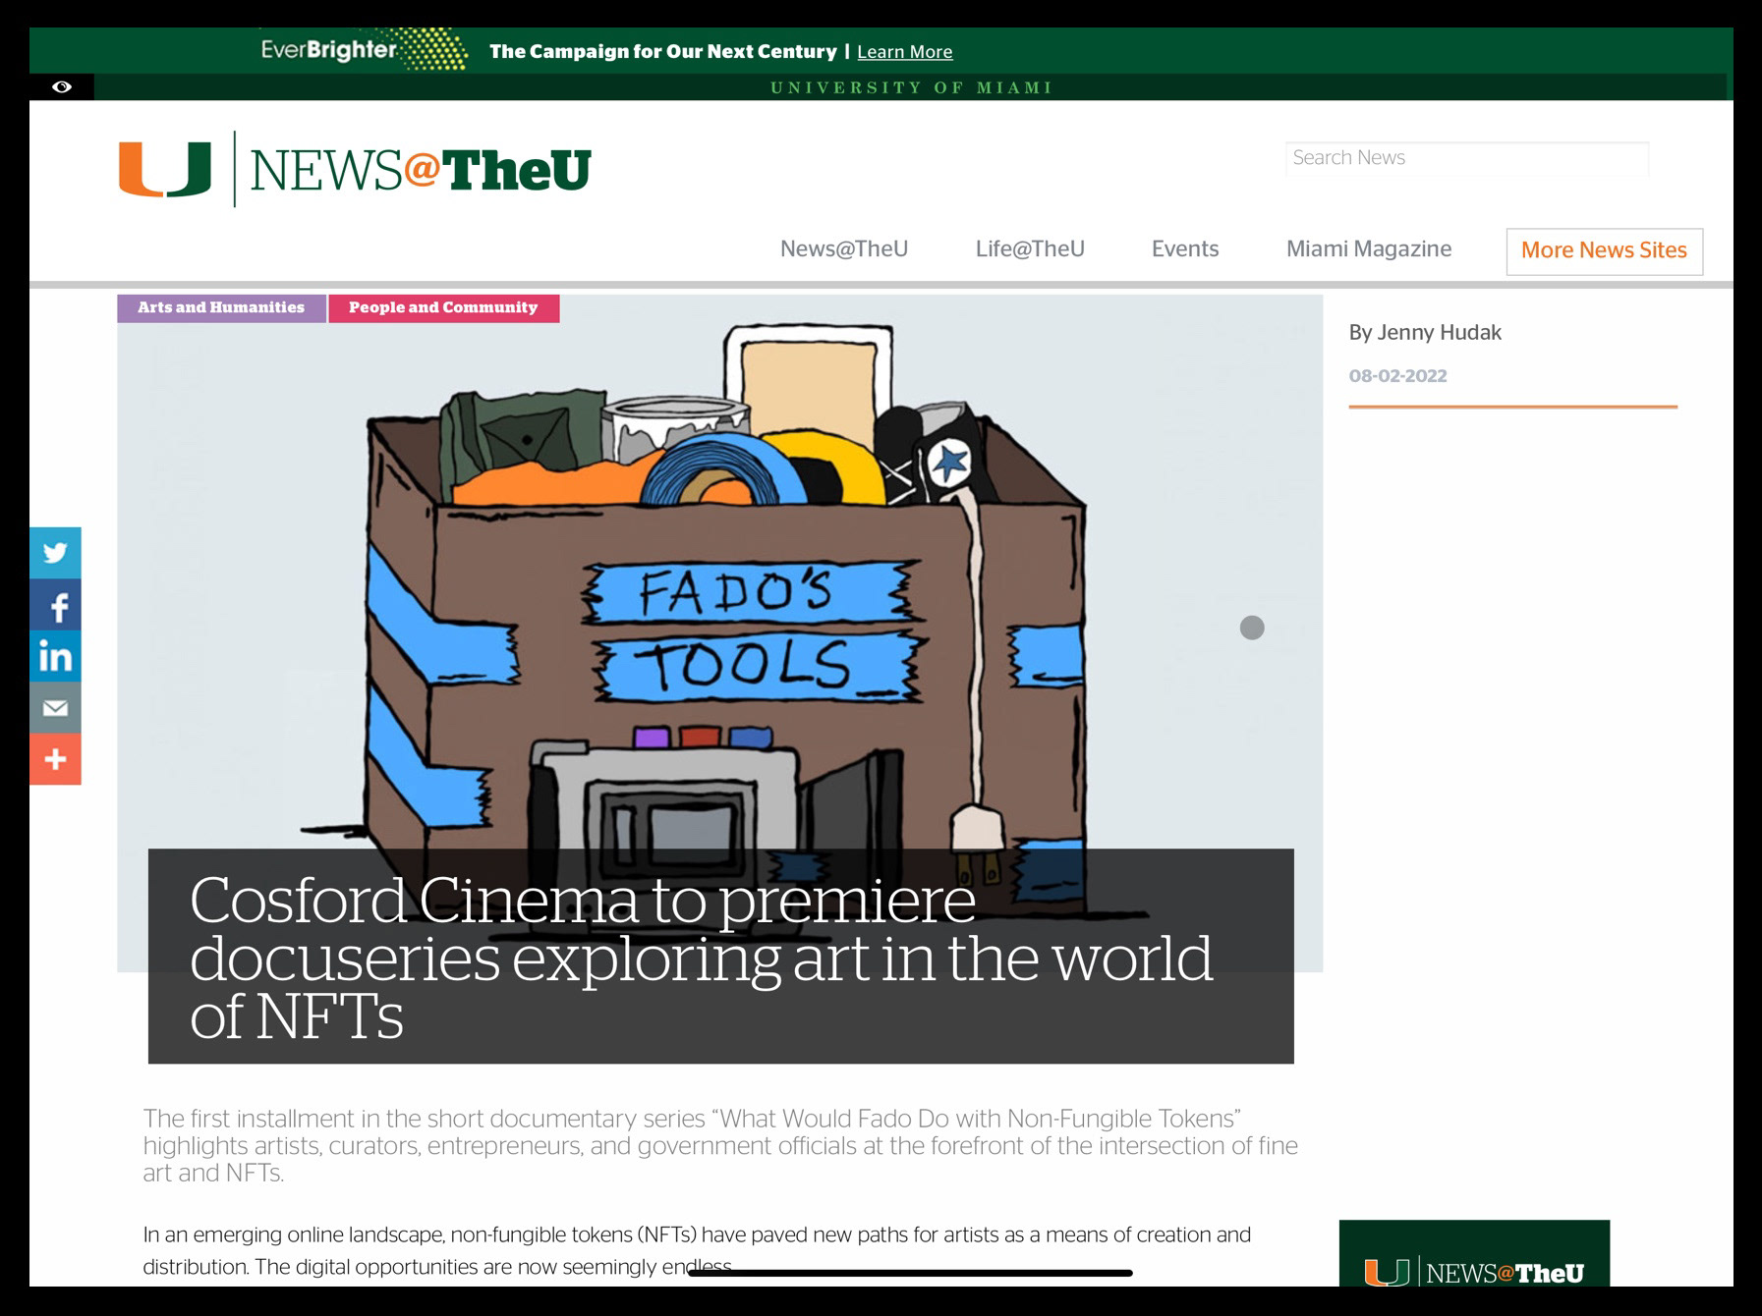Image resolution: width=1762 pixels, height=1316 pixels.
Task: Open more sharing options plus icon
Action: (55, 759)
